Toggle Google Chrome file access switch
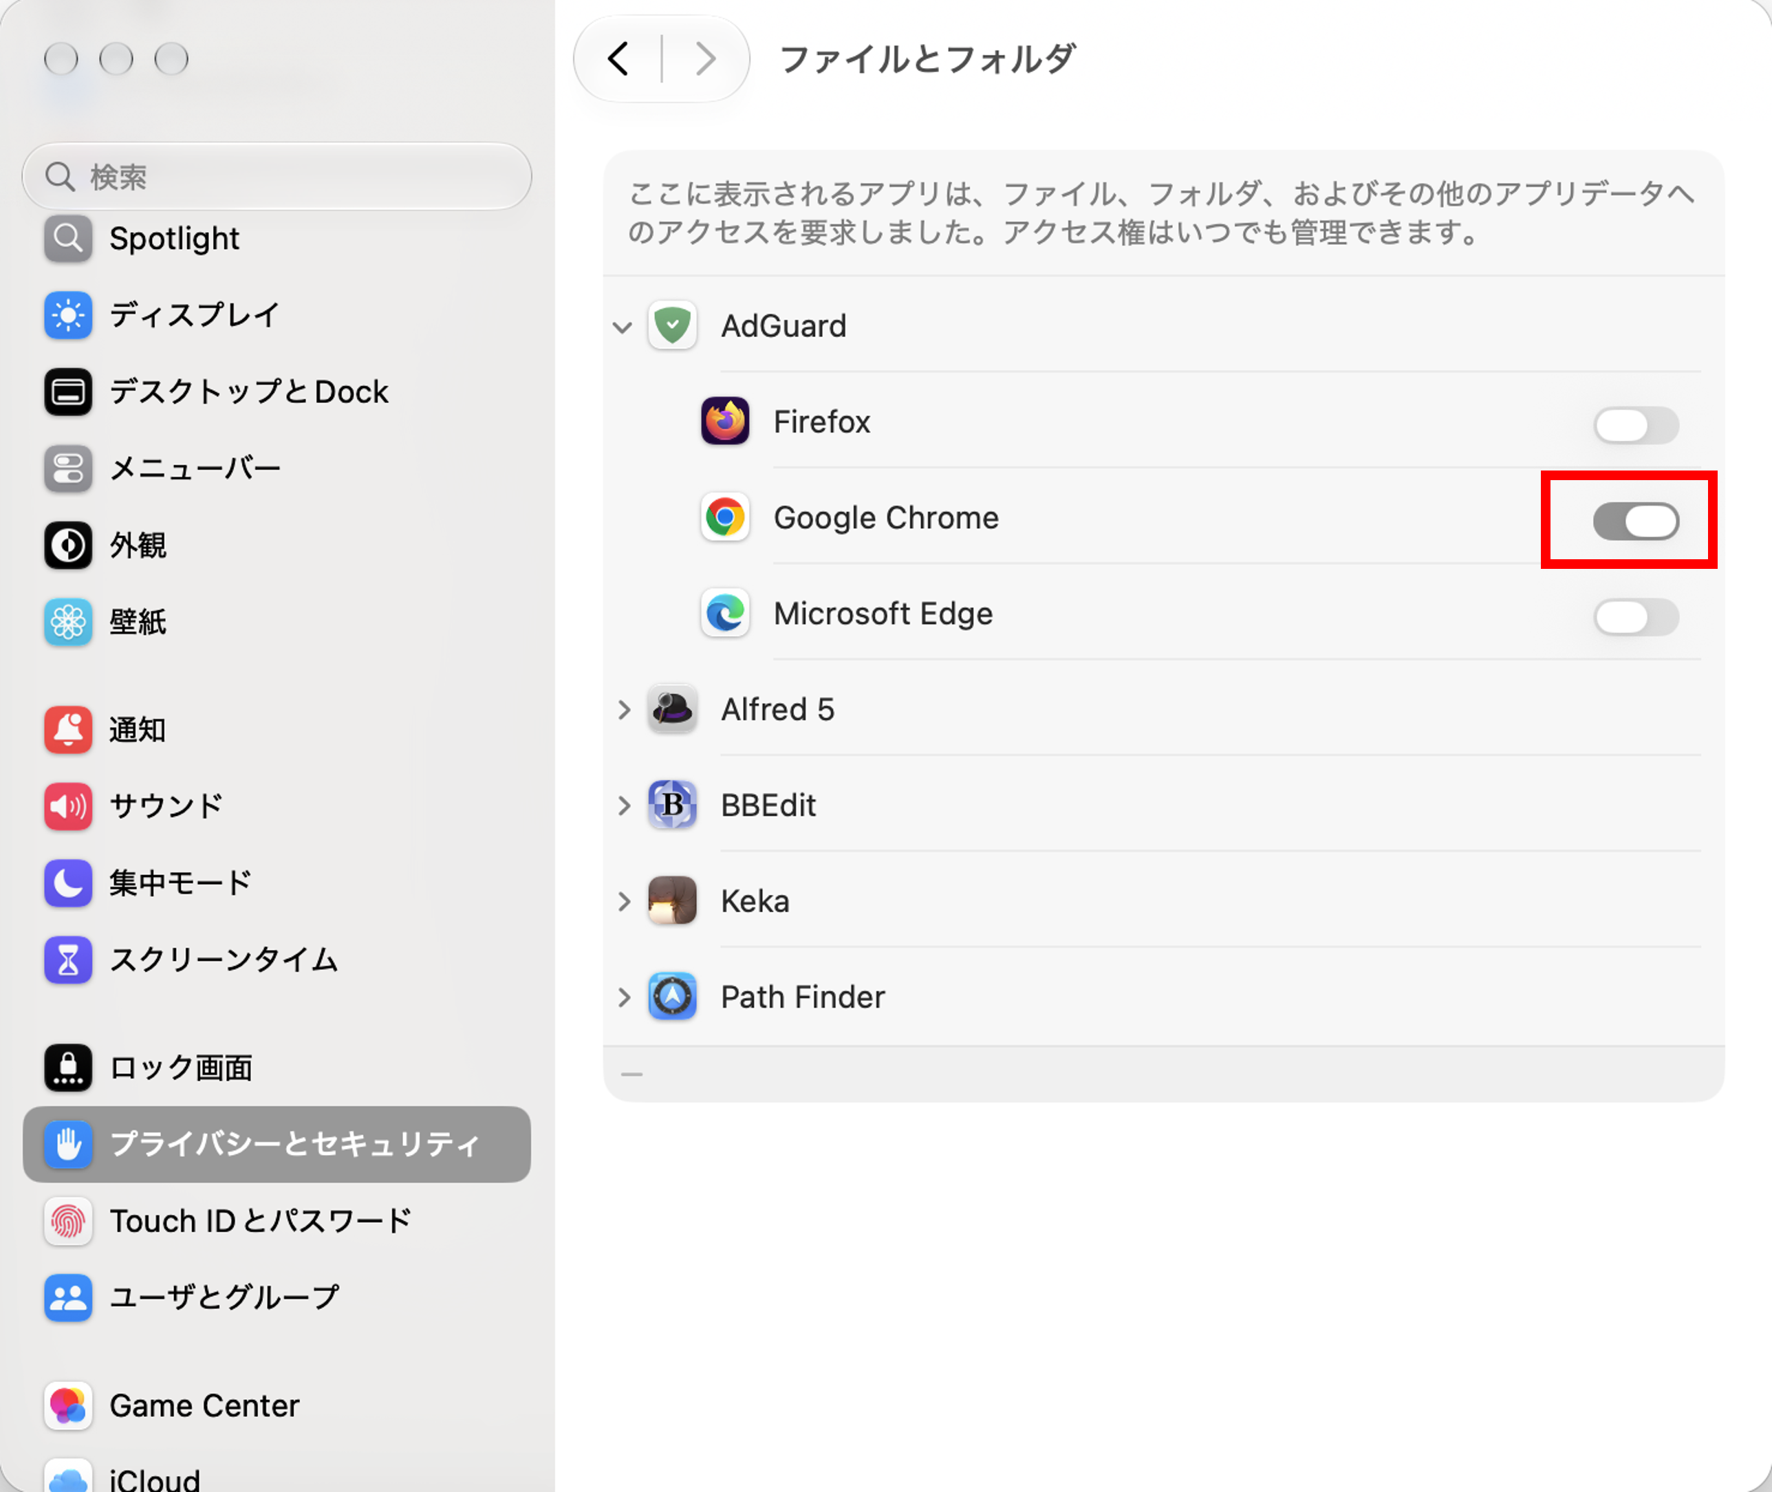 [x=1636, y=521]
